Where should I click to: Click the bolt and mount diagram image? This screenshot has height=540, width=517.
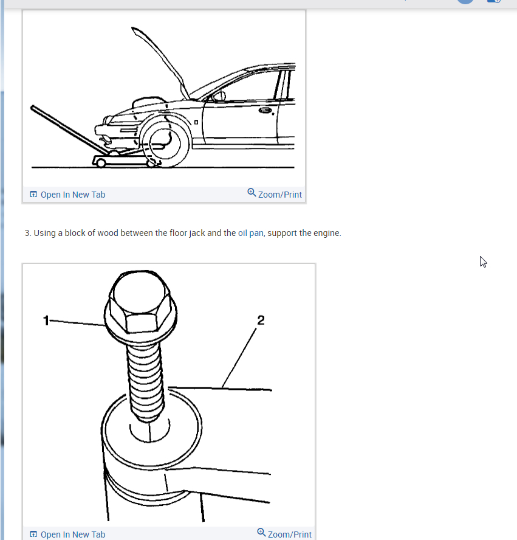168,395
